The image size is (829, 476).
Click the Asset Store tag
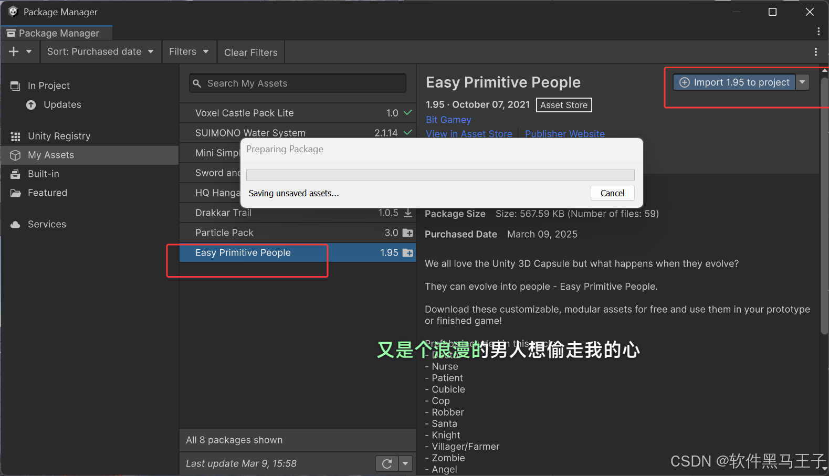564,105
